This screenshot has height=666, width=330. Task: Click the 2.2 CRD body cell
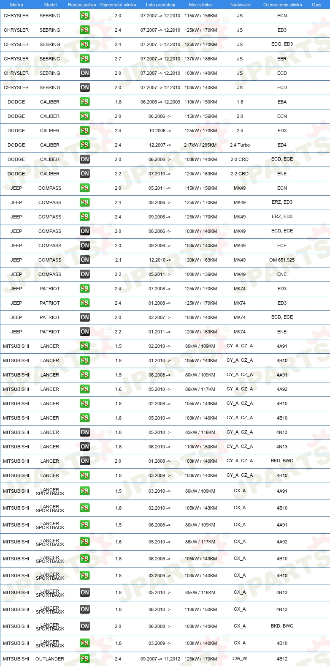240,174
